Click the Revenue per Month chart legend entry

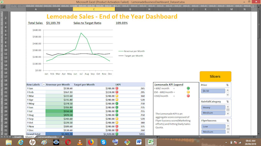point(132,51)
